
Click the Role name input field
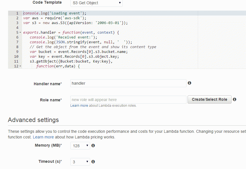coord(128,100)
